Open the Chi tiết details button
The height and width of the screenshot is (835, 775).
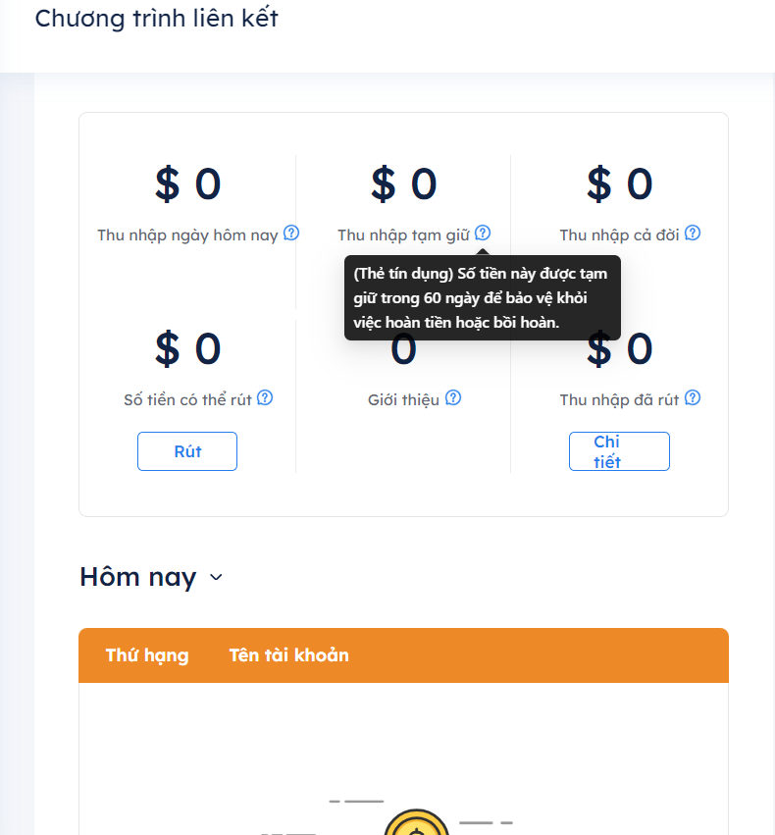coord(619,451)
